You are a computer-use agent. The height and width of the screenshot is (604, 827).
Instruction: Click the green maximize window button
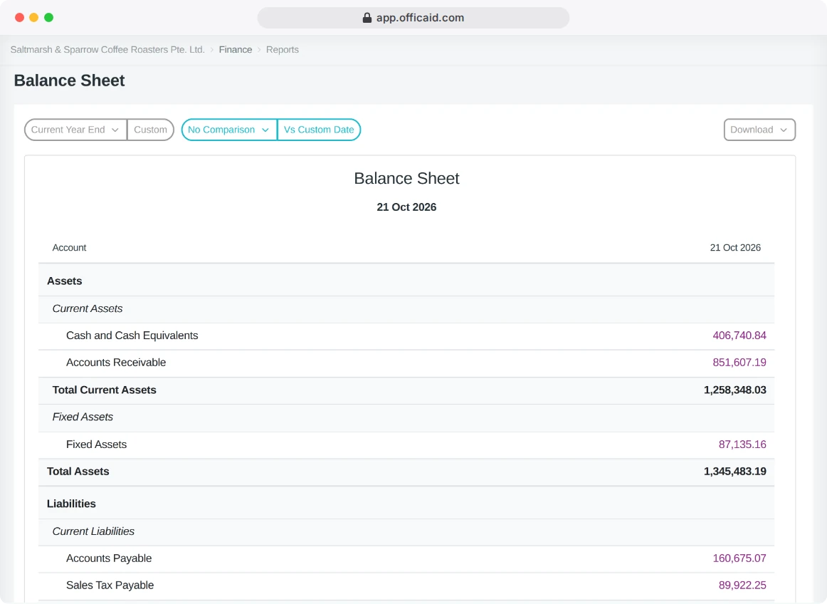tap(48, 17)
